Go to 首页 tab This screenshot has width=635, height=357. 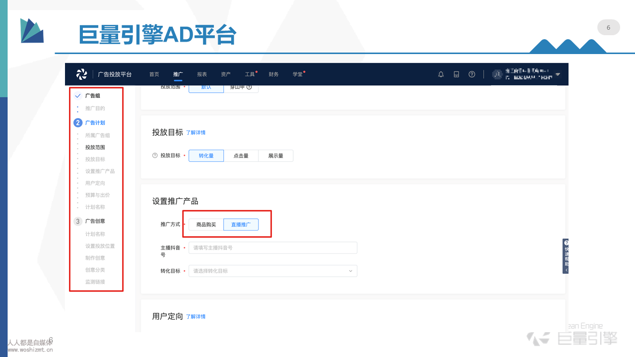[154, 74]
